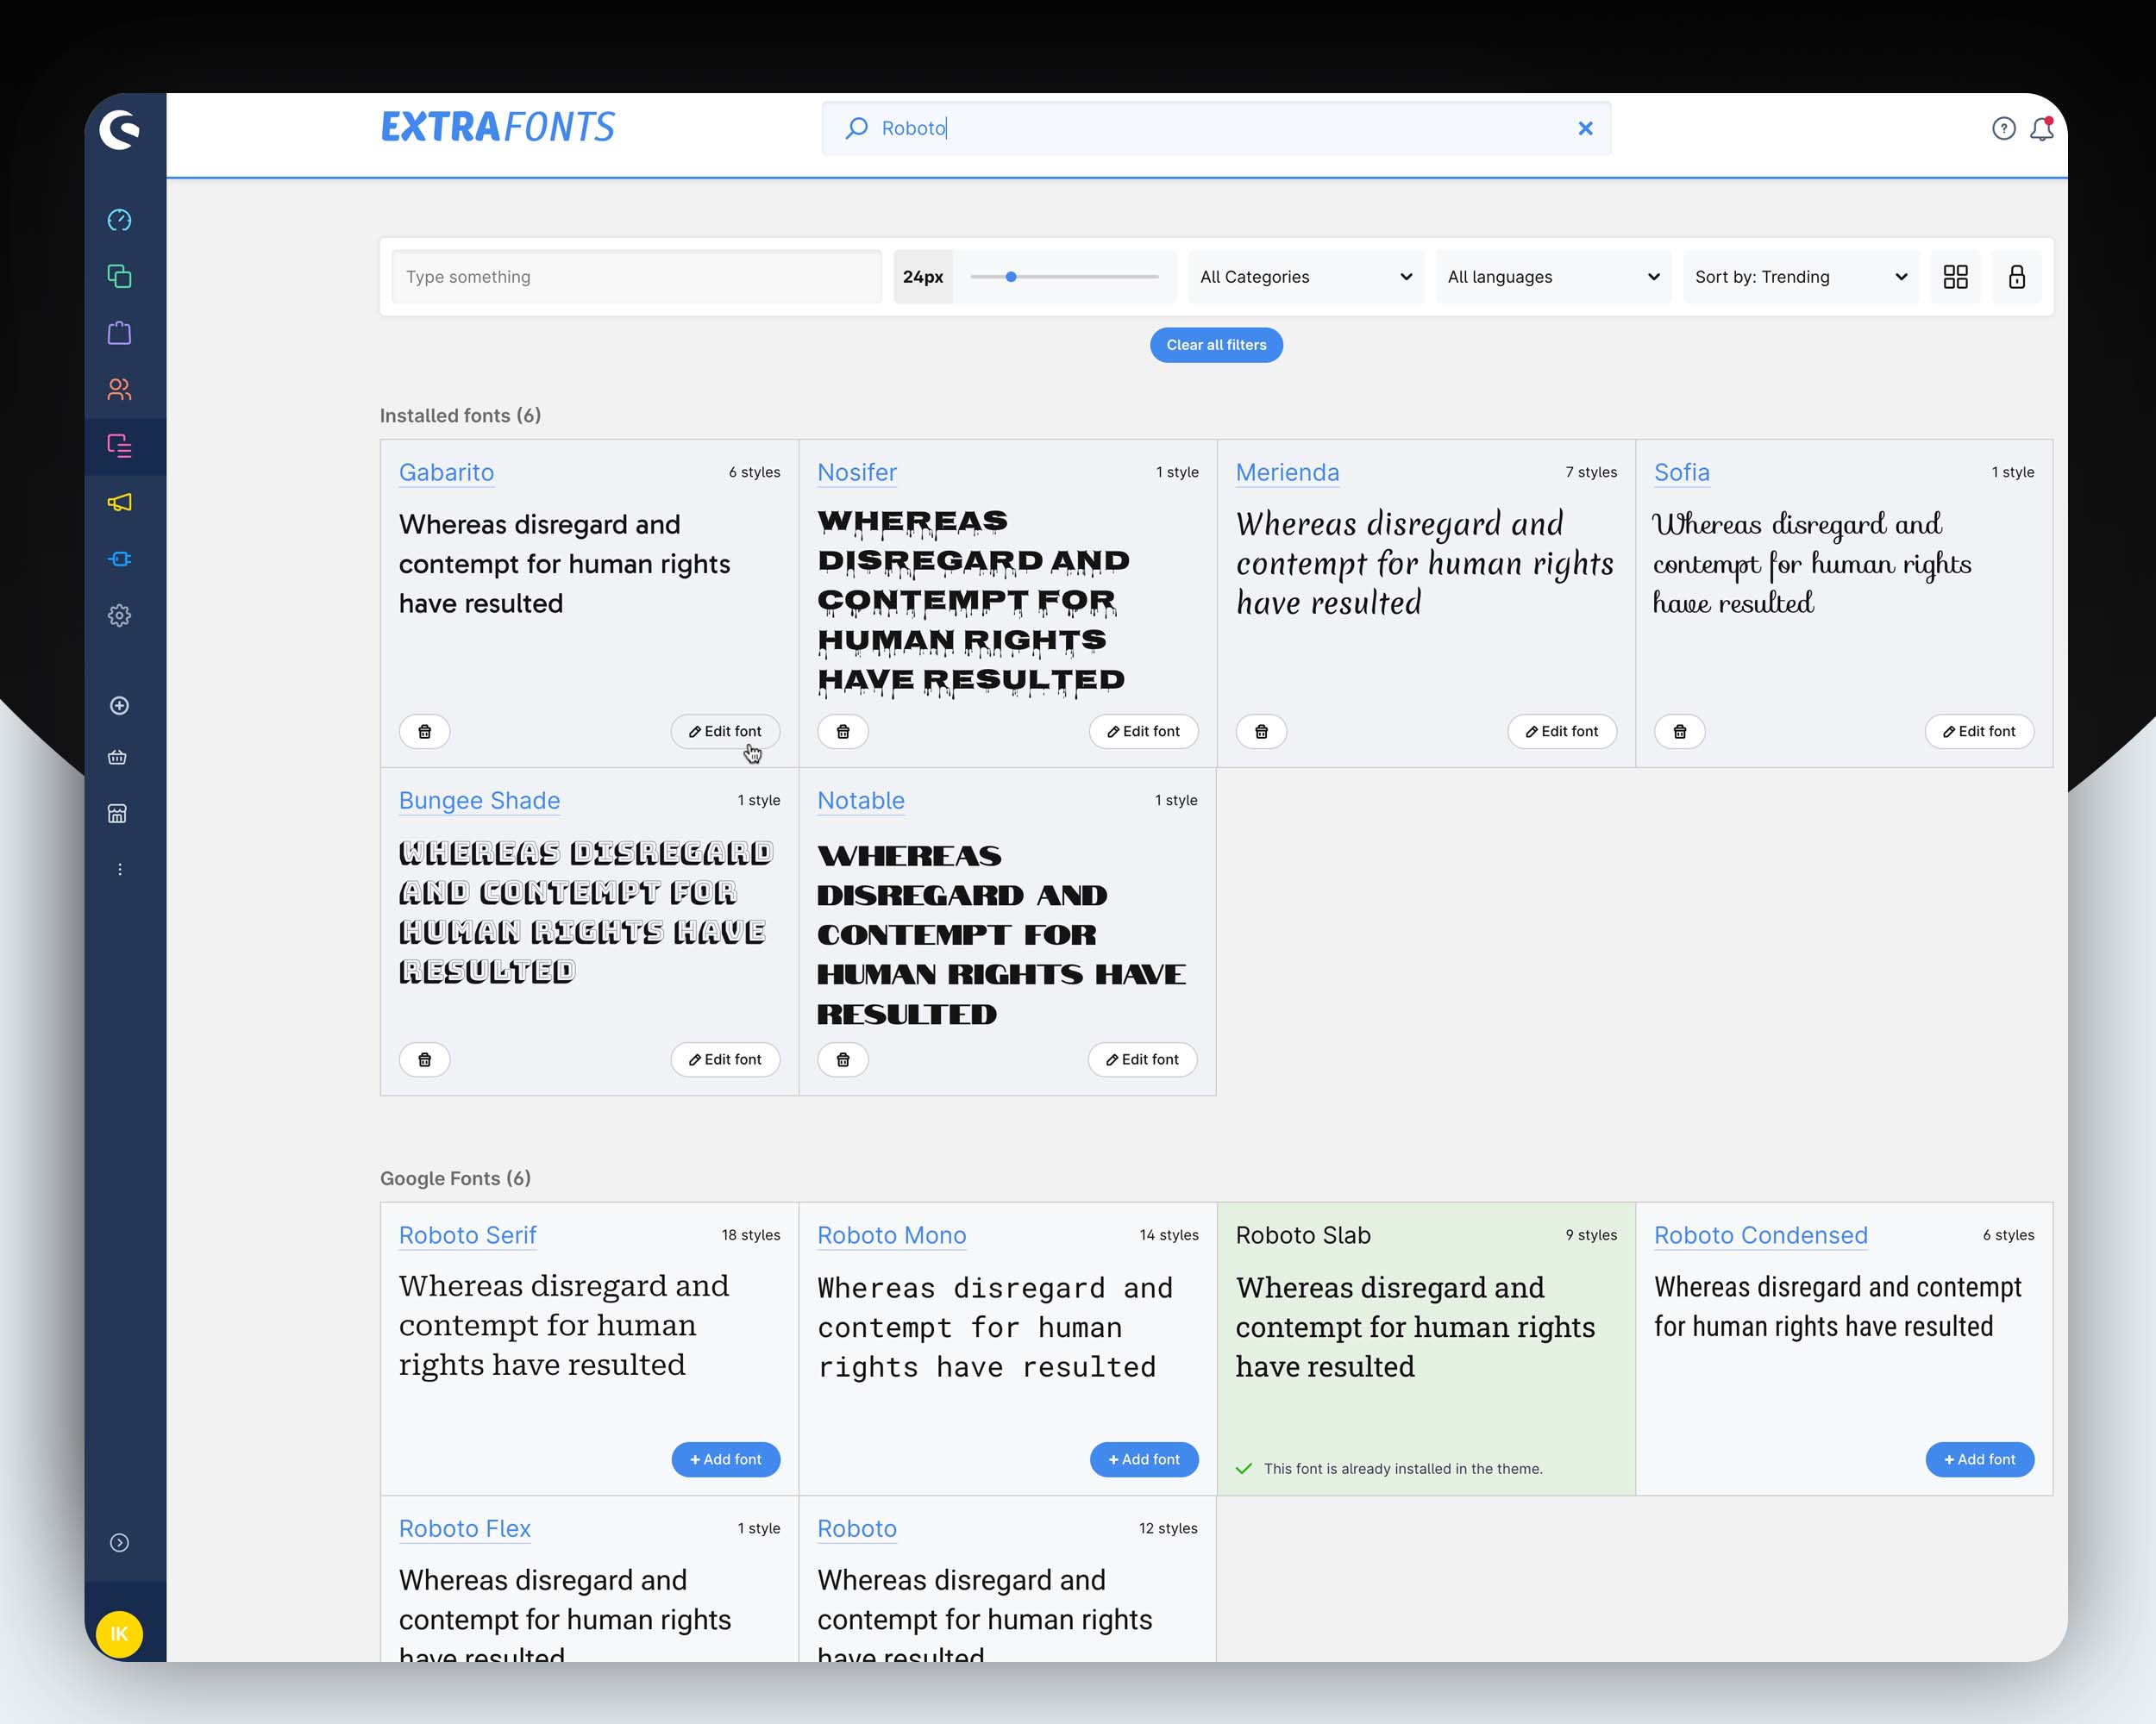This screenshot has width=2156, height=1724.
Task: Open the catalogues icon in sidebar
Action: coord(119,276)
